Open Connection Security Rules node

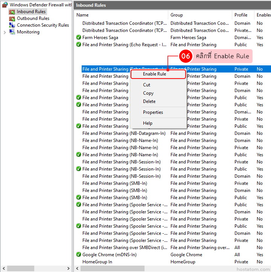click(43, 25)
